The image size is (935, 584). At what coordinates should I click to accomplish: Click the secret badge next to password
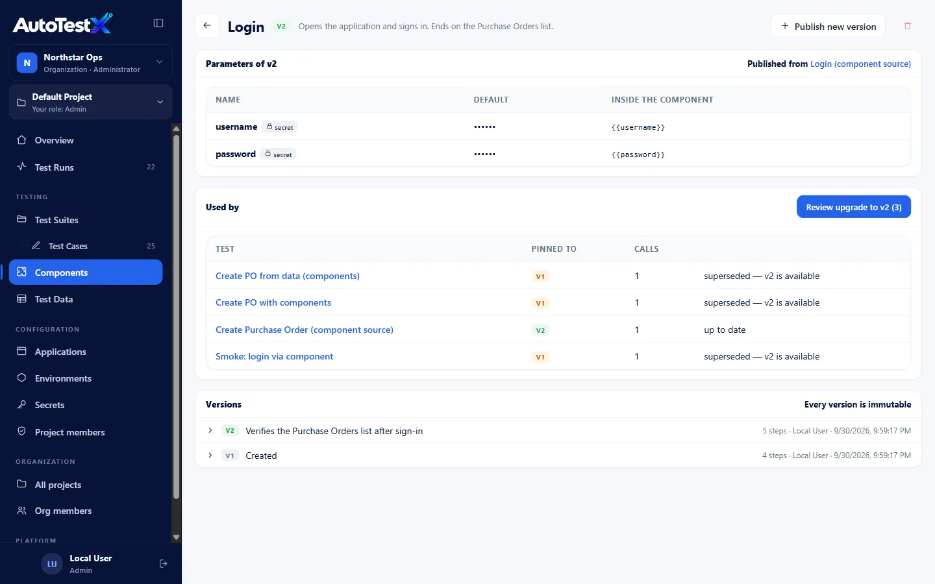tap(279, 154)
